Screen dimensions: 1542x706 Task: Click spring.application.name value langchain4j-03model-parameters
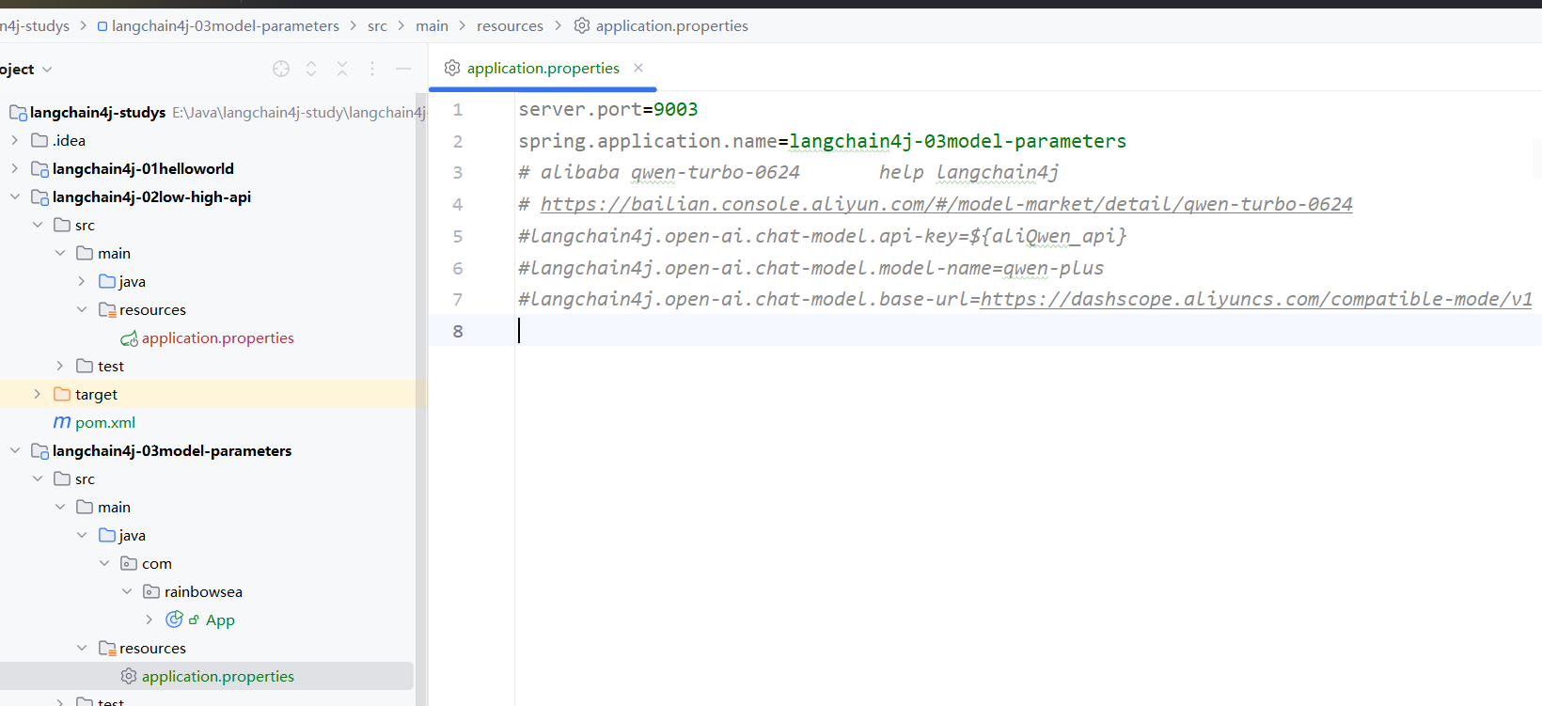[957, 141]
